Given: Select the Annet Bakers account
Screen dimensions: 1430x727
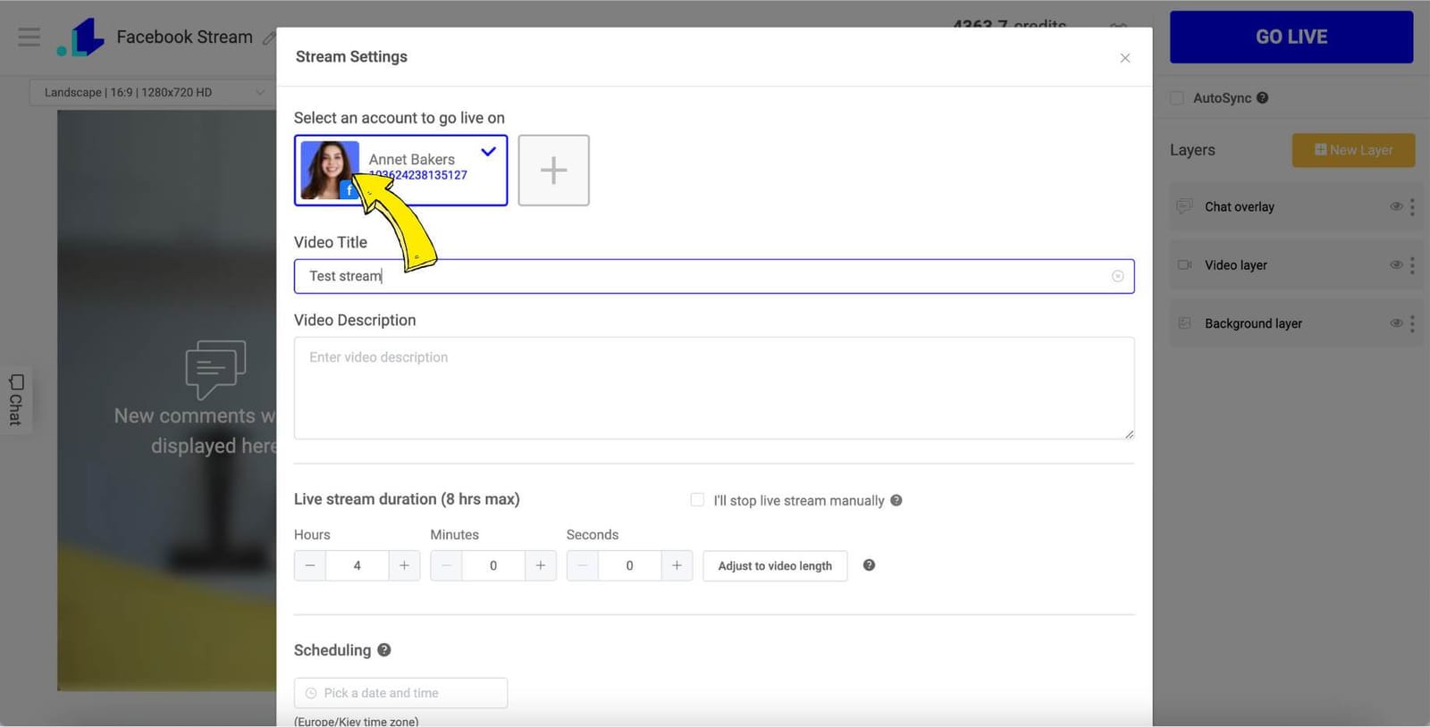Looking at the screenshot, I should coord(400,171).
